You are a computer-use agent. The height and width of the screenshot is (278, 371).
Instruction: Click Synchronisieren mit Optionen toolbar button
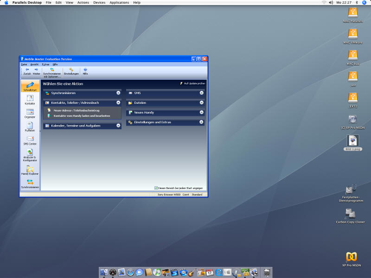click(x=52, y=72)
